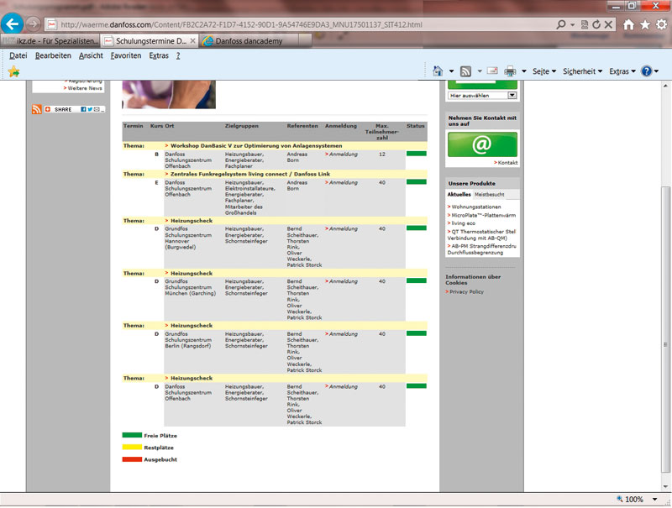672x508 pixels.
Task: Refresh the page using the reload icon
Action: pyautogui.click(x=596, y=24)
